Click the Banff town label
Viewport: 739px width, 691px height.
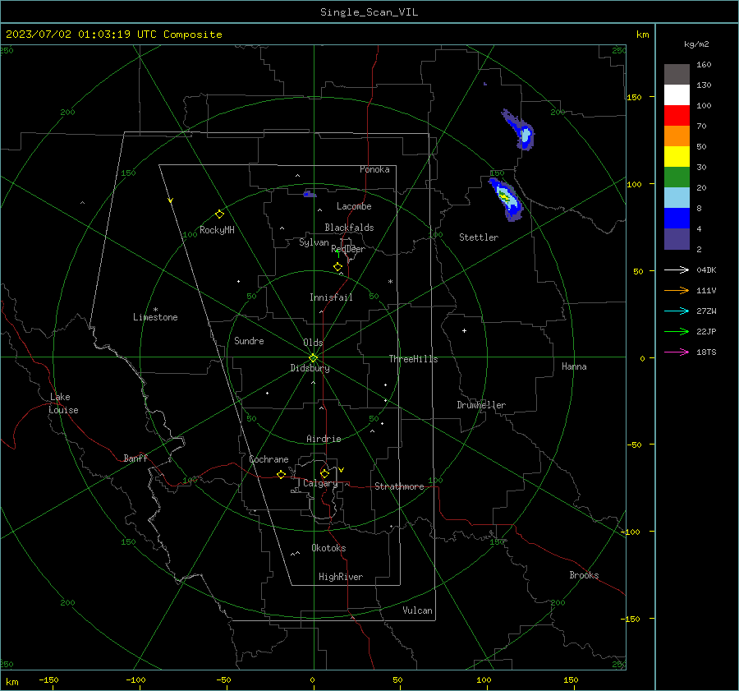(x=135, y=458)
